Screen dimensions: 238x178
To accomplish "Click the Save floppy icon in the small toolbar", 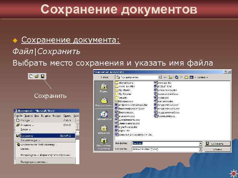I will [x=43, y=76].
